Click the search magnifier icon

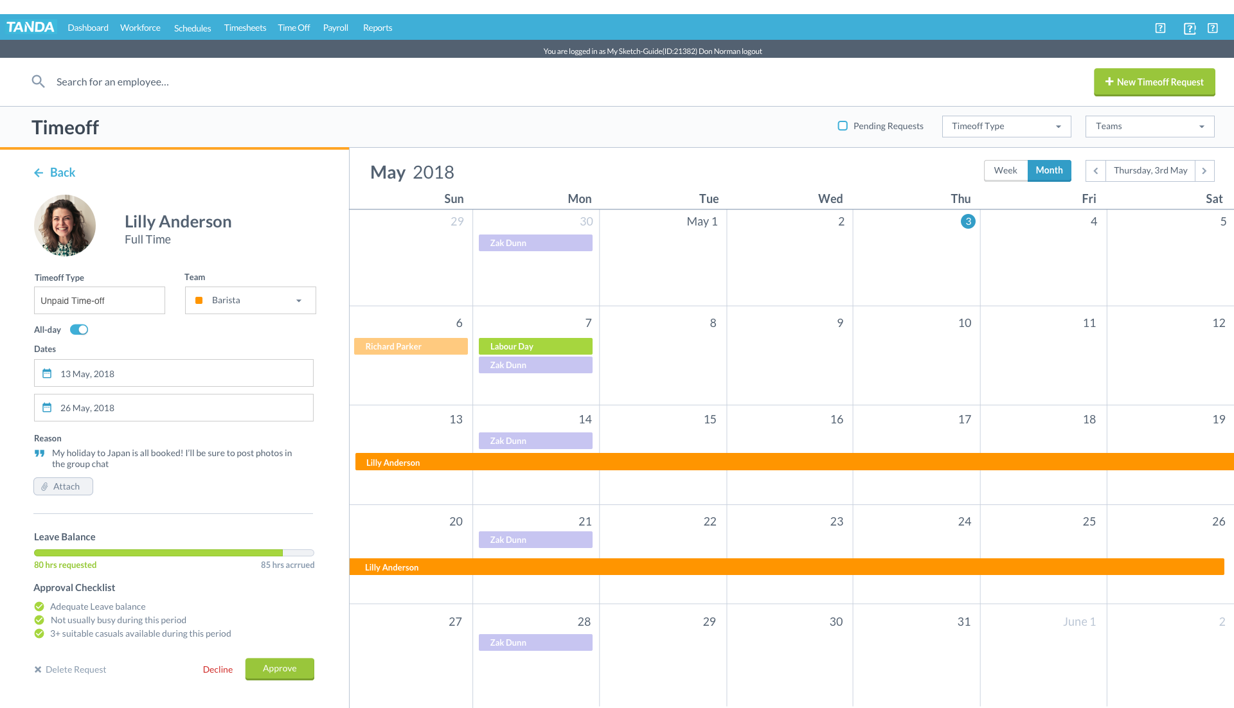pos(38,82)
